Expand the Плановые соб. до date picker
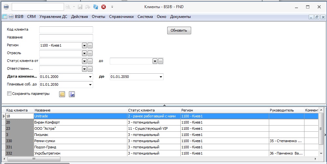 click(90, 85)
